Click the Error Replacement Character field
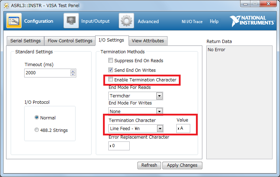The image size is (280, 177). pos(119,146)
